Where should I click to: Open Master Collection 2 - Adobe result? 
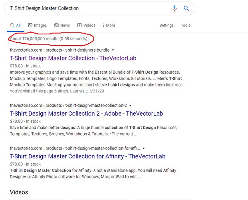pyautogui.click(x=86, y=114)
